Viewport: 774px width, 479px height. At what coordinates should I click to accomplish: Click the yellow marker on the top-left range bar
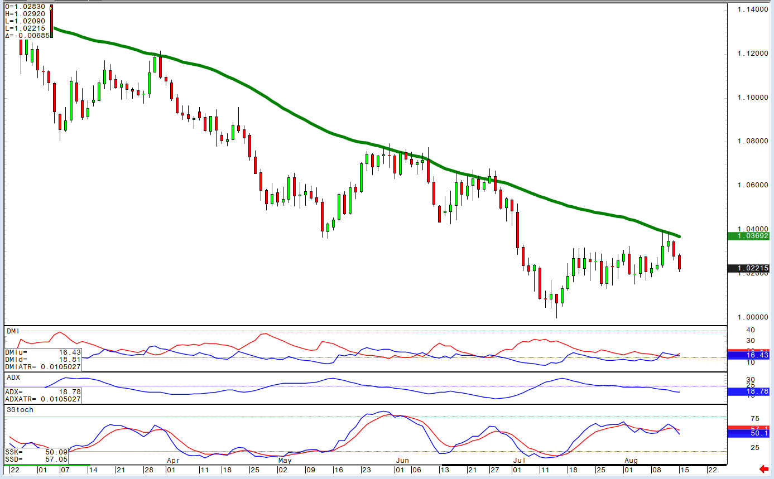click(51, 8)
